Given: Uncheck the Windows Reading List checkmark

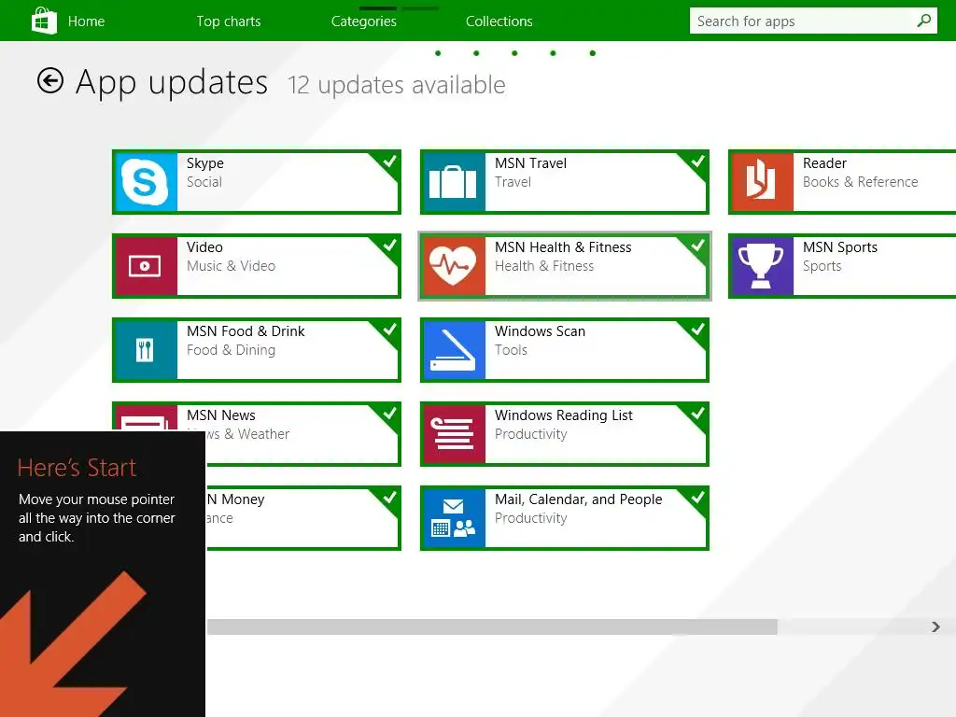Looking at the screenshot, I should (x=697, y=414).
